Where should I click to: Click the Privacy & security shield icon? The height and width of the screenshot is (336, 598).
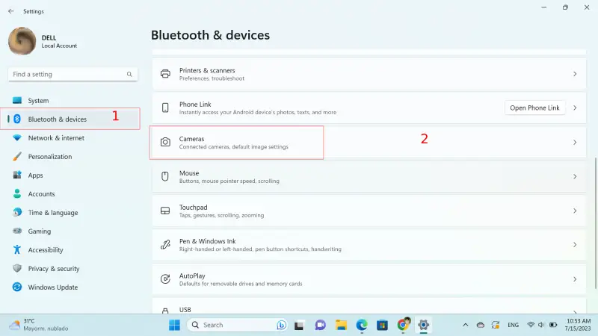tap(17, 268)
